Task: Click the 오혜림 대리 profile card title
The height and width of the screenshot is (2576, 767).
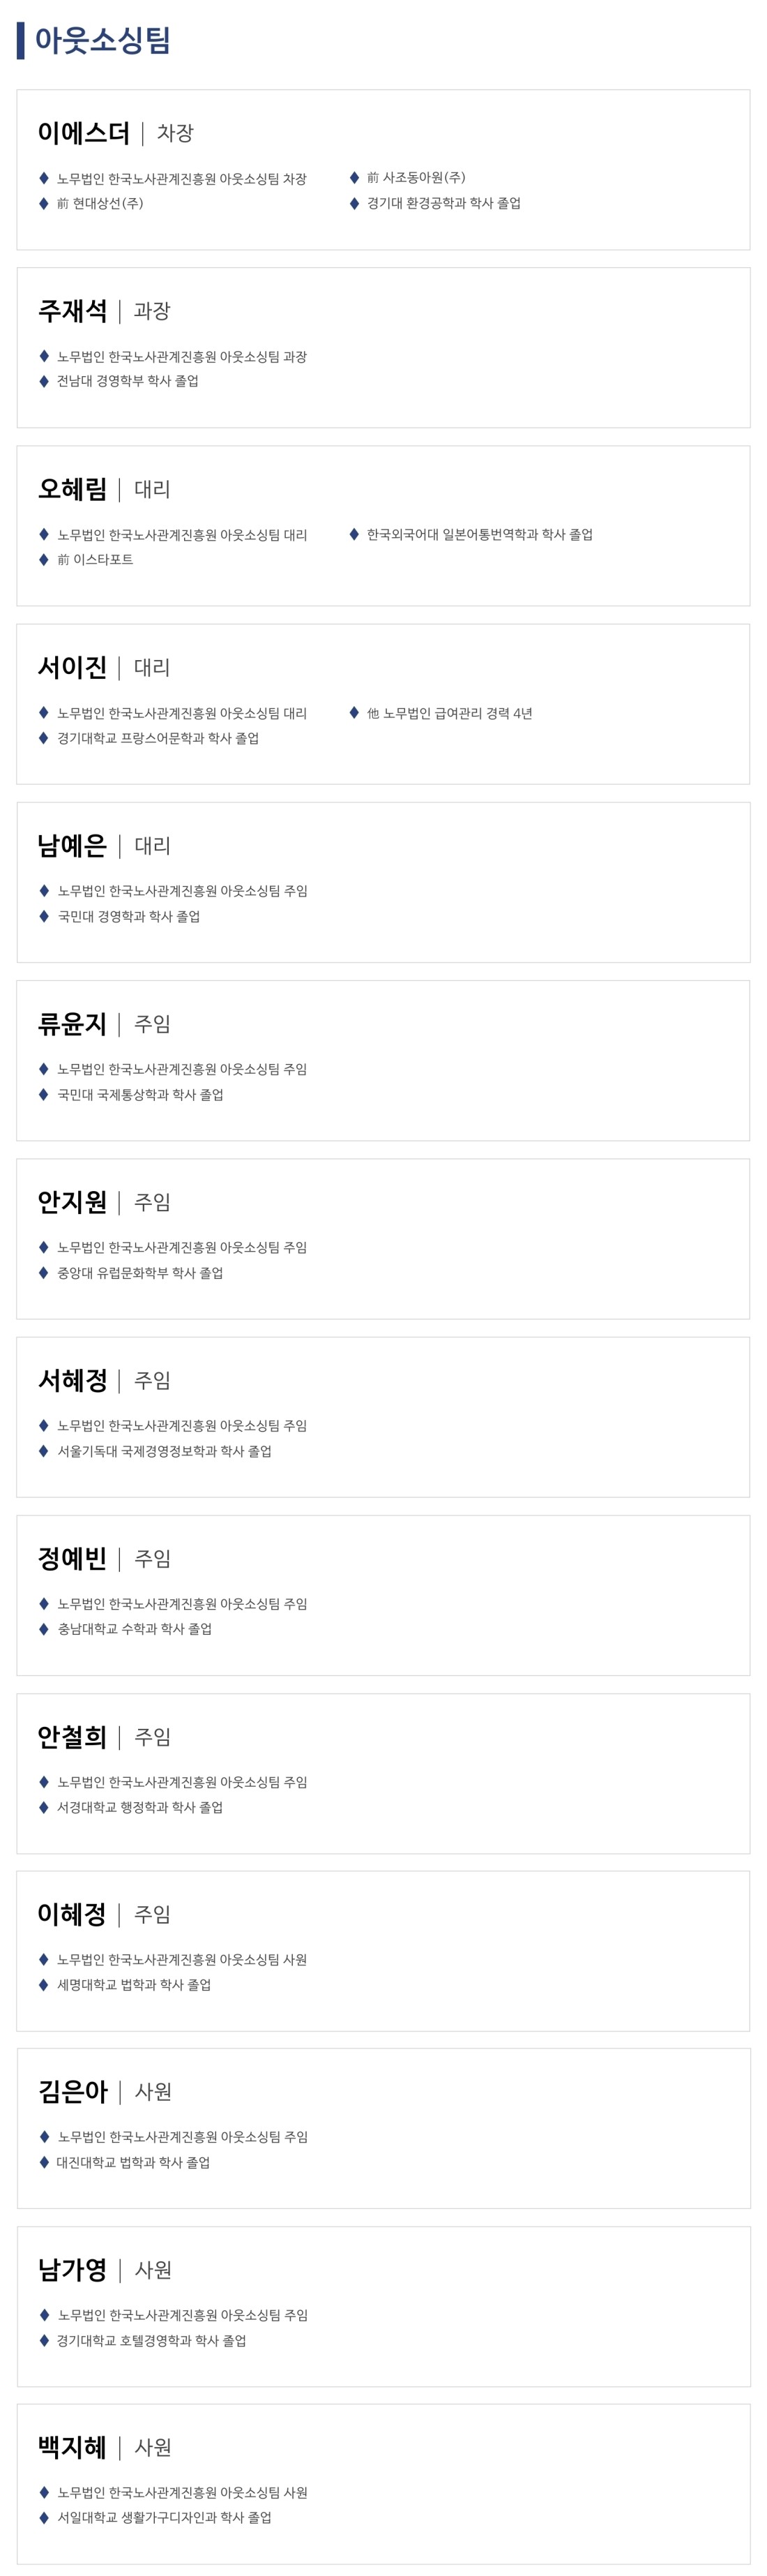Action: pos(104,489)
